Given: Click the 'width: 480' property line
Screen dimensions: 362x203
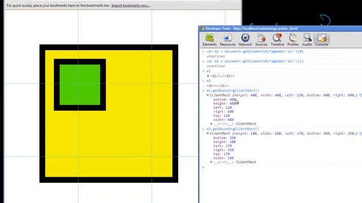Looking at the screenshot, I should (x=223, y=120).
